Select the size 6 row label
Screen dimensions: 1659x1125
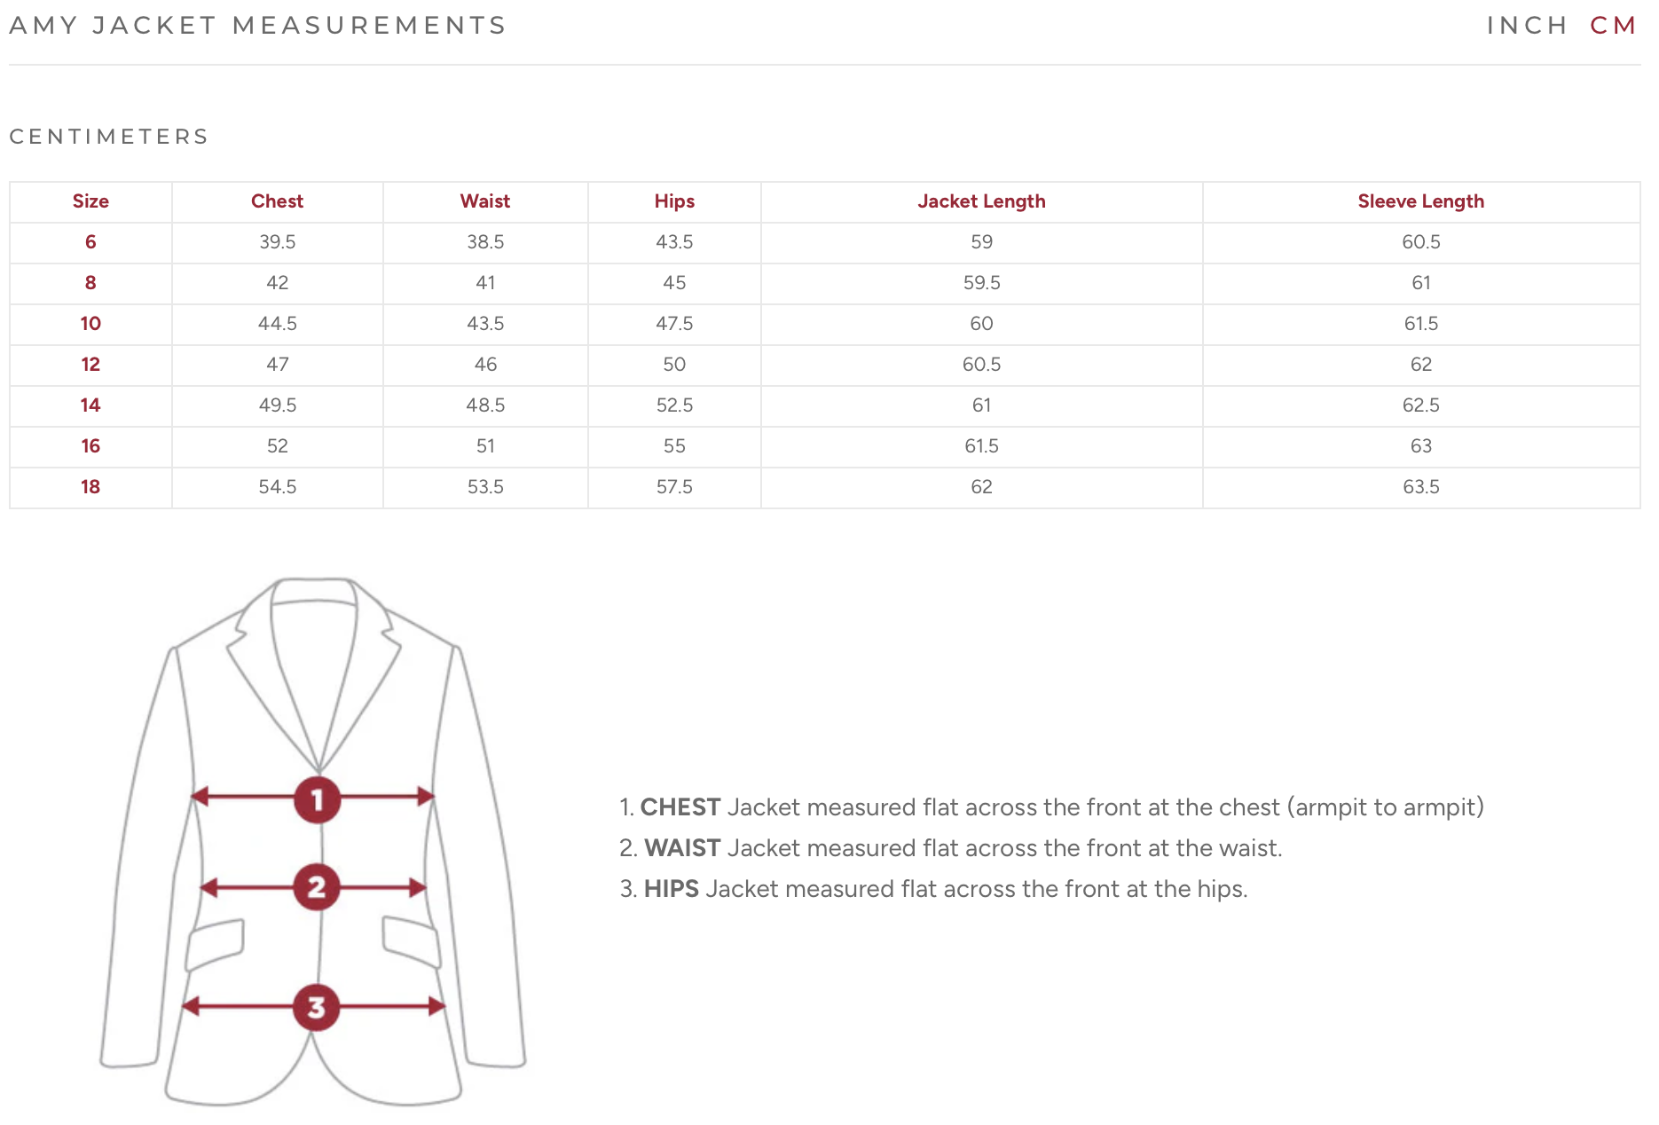point(90,242)
